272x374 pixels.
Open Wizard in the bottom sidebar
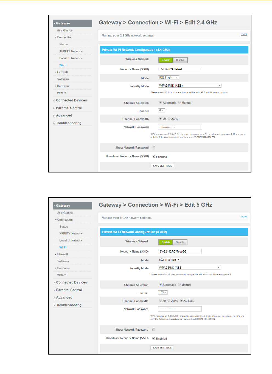pyautogui.click(x=62, y=275)
